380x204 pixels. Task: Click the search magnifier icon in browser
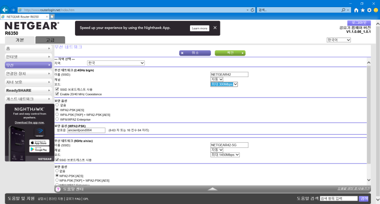343,10
